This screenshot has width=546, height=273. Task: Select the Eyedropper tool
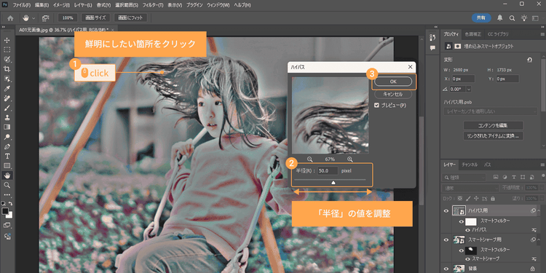pos(7,88)
